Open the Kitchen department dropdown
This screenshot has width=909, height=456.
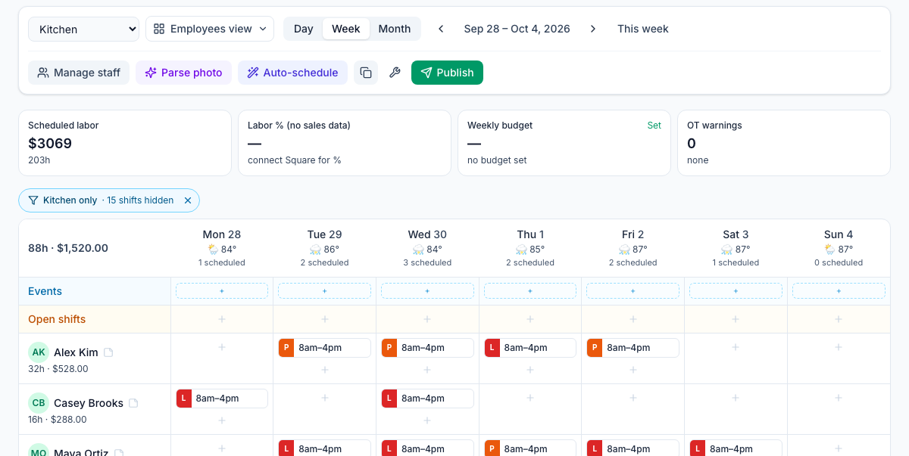[83, 29]
